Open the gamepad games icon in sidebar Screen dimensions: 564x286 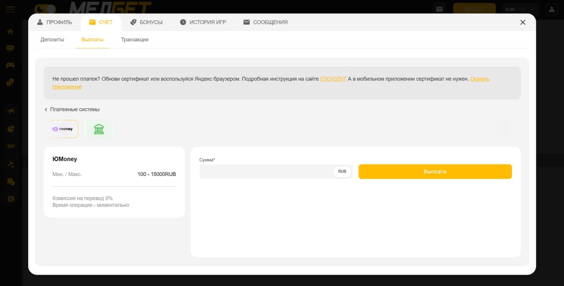[10, 65]
